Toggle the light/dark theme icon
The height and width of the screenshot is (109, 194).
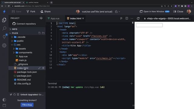pyautogui.click(x=4, y=100)
